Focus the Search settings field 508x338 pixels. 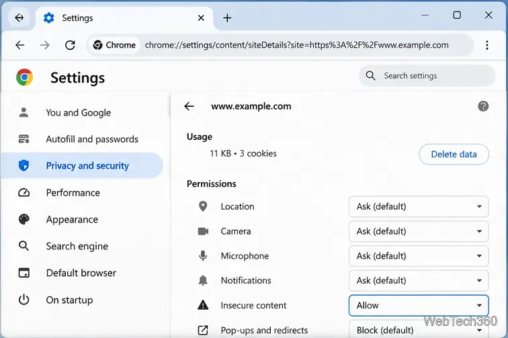pyautogui.click(x=427, y=76)
